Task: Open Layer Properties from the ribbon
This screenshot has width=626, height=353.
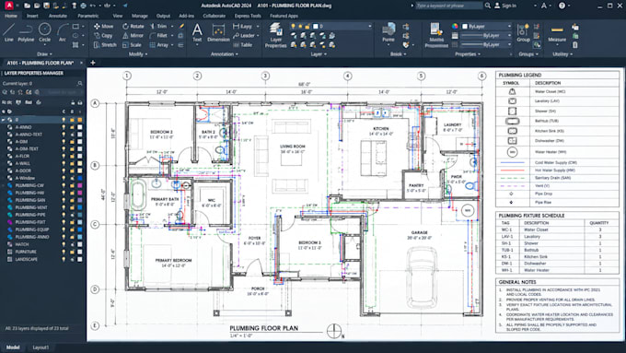Action: point(275,35)
